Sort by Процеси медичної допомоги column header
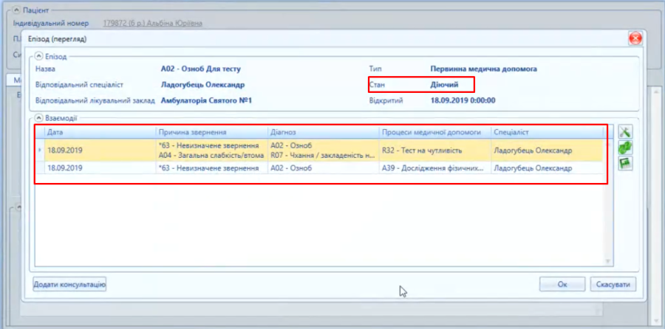The height and width of the screenshot is (329, 665). pyautogui.click(x=435, y=133)
